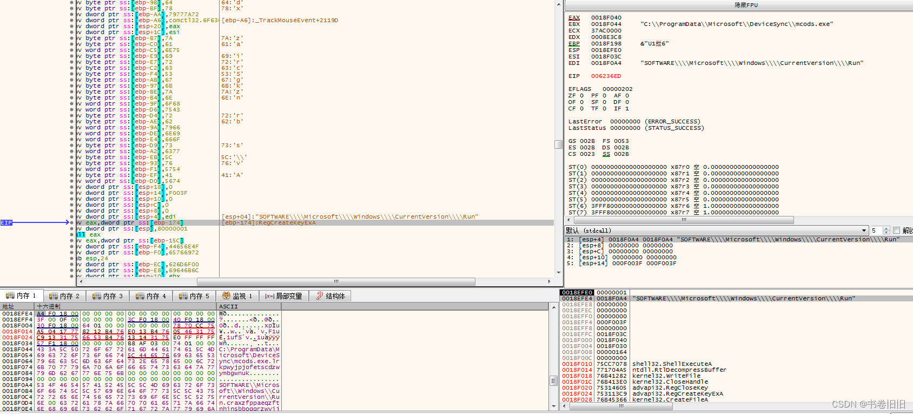Click the 地址 column header in dump
The height and width of the screenshot is (414, 913).
click(17, 306)
